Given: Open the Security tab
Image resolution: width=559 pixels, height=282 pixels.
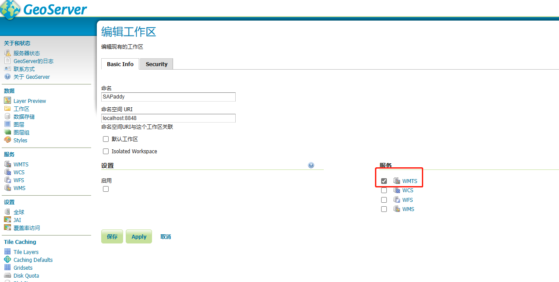Looking at the screenshot, I should tap(157, 64).
